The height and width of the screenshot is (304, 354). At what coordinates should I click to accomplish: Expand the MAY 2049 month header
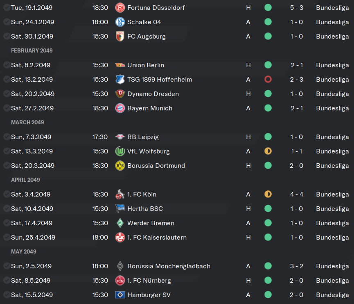coord(24,251)
